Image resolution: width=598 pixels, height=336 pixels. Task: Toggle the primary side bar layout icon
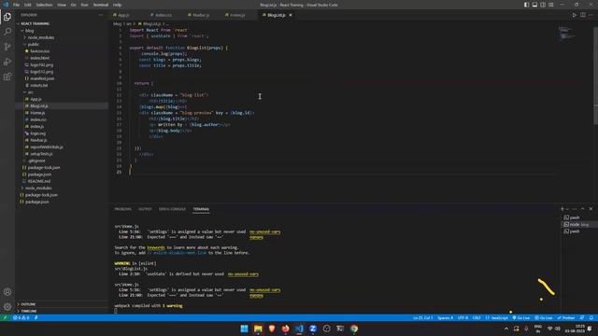tap(526, 5)
